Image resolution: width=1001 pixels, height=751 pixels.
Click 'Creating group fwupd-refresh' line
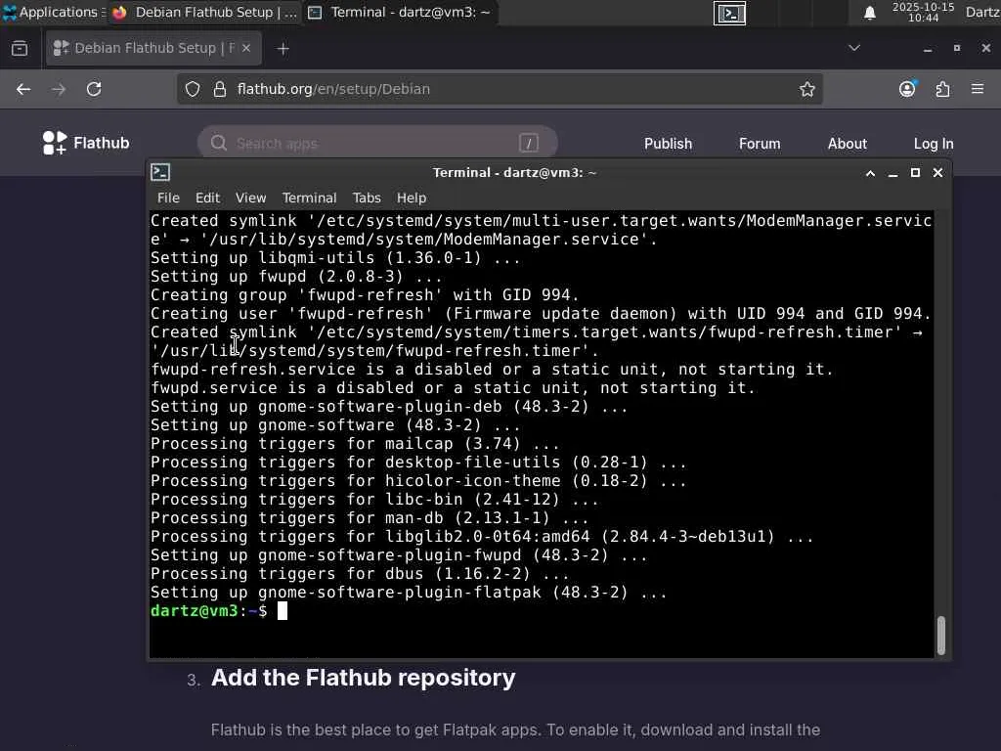tap(365, 295)
